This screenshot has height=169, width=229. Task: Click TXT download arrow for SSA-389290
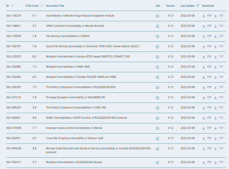coord(215,108)
